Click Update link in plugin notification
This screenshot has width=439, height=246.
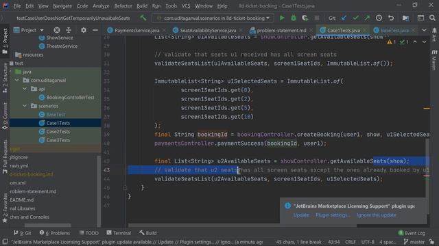(301, 215)
